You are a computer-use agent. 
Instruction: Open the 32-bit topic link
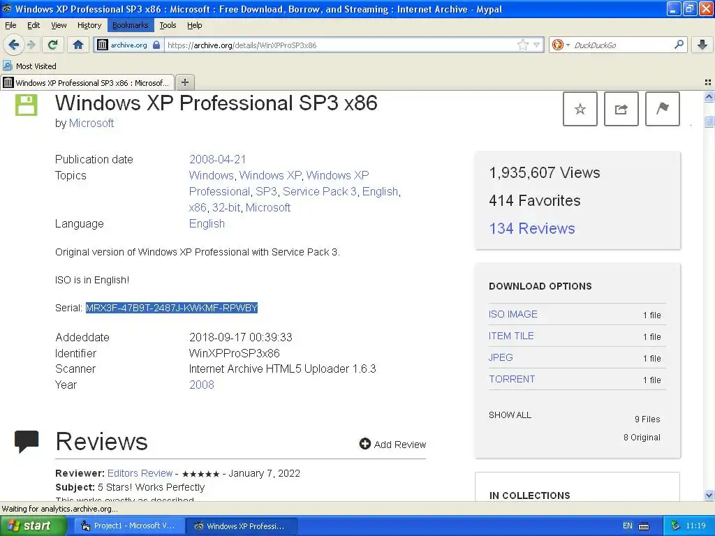coord(226,207)
